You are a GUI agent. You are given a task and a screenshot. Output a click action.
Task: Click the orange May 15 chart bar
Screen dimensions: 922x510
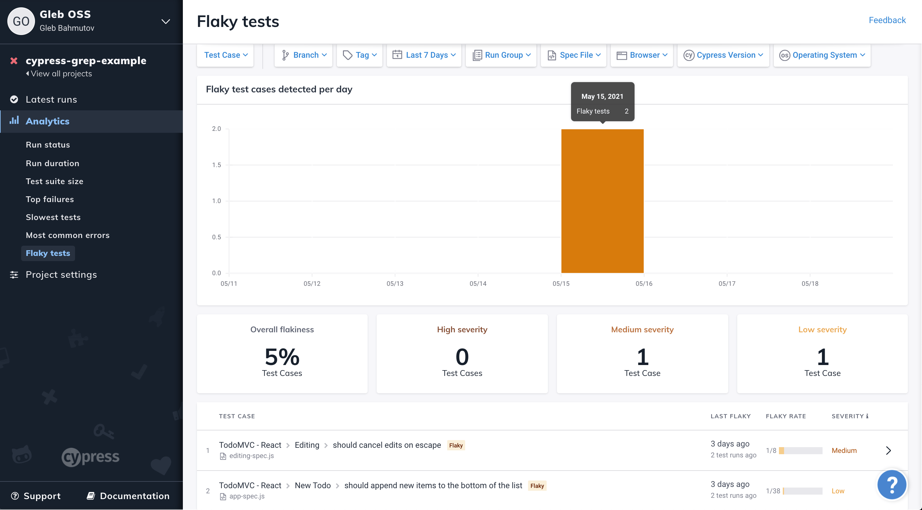point(602,201)
